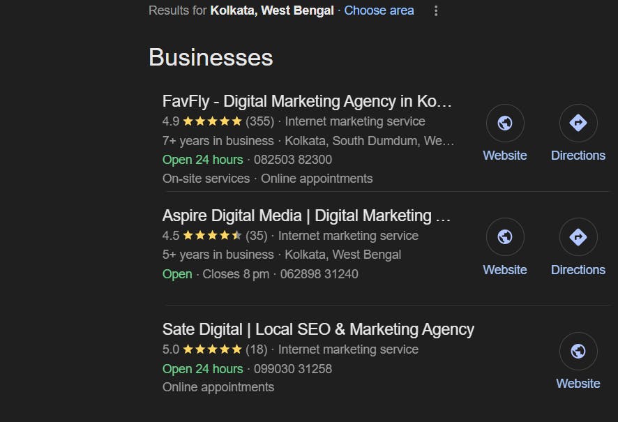This screenshot has width=618, height=422.
Task: Click the Businesses section heading
Action: pos(211,57)
